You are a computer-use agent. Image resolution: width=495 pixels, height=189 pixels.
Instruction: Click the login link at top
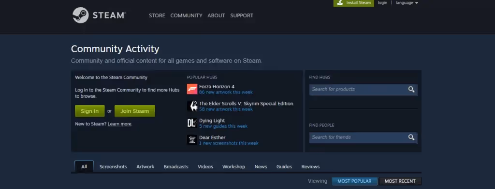tap(382, 3)
